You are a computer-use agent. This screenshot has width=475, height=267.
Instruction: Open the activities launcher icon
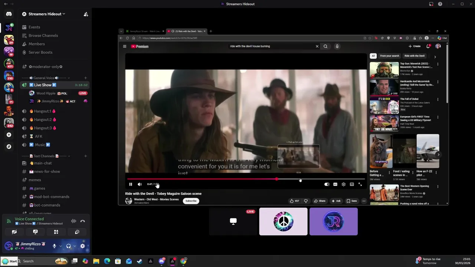pos(56,232)
